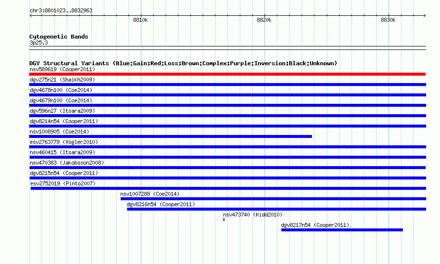The image size is (440, 264).
Task: Open dgv8215n54 (Cooper2011) variant label
Action: [64, 173]
